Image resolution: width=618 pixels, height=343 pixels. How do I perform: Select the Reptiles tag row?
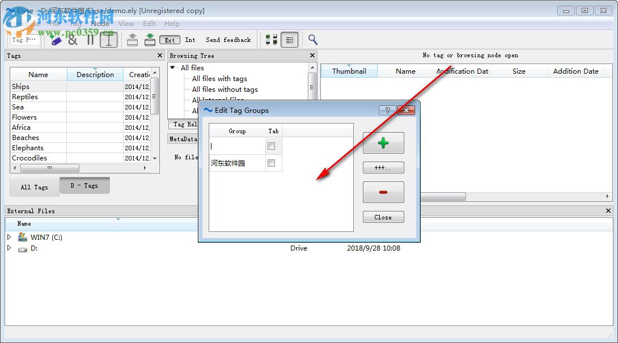click(81, 96)
